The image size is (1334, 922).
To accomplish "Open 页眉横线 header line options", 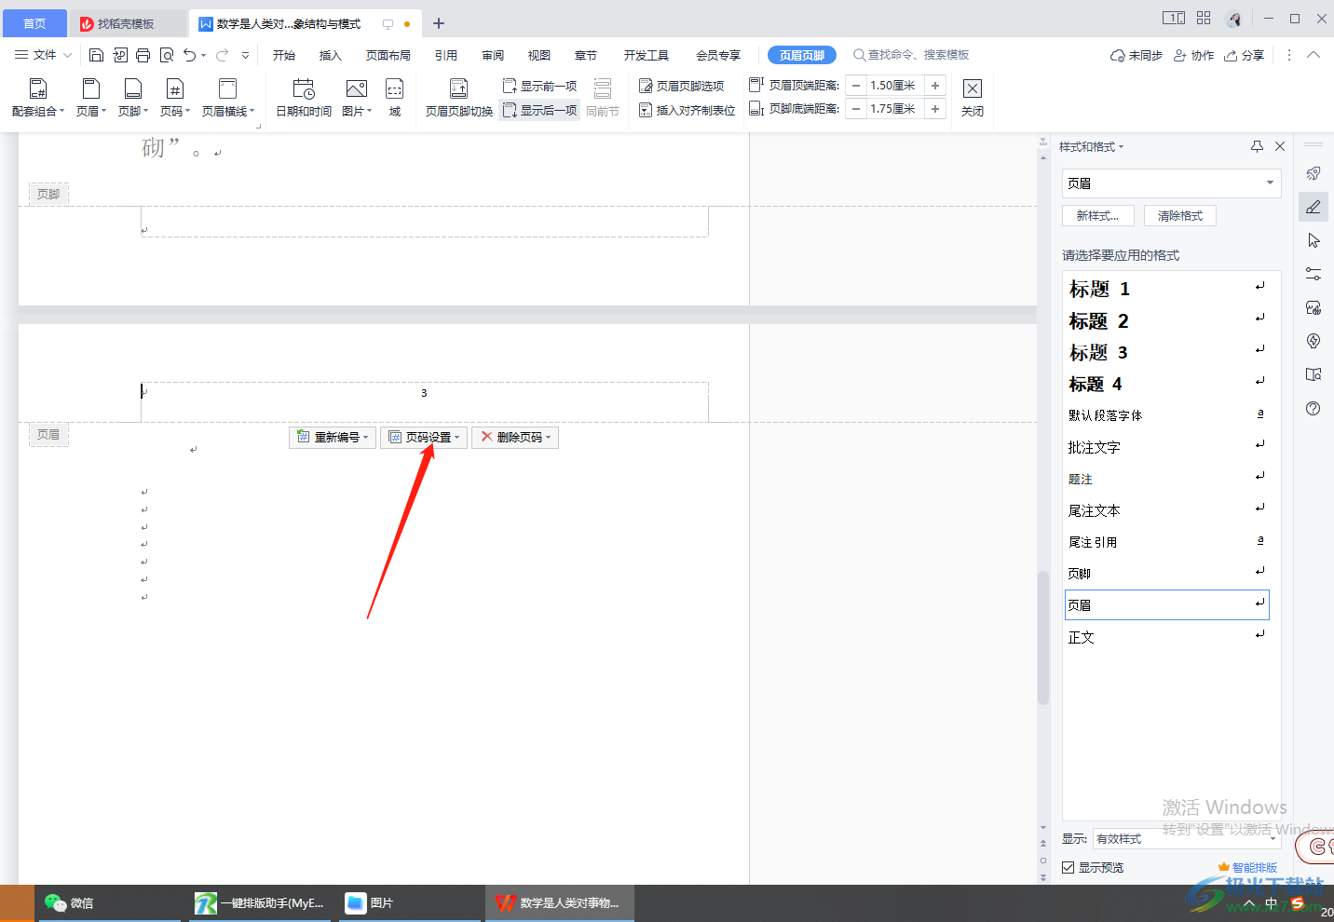I will click(228, 98).
